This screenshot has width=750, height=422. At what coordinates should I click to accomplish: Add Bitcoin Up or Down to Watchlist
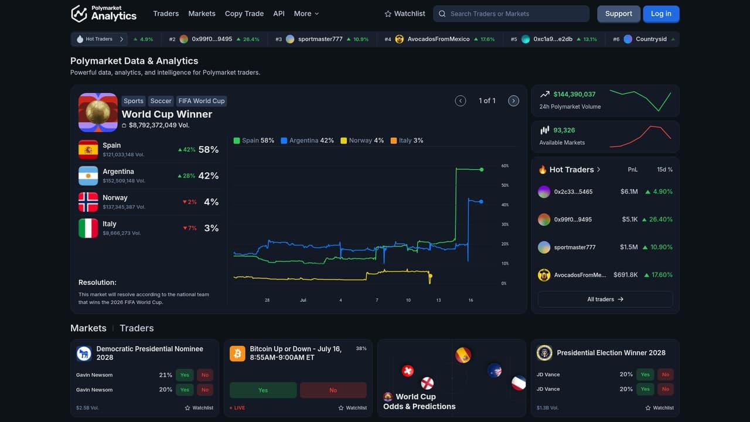(353, 407)
